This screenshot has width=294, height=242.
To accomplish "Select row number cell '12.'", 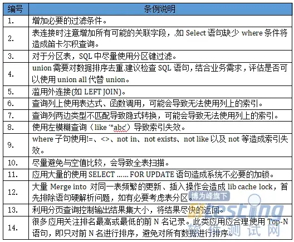I will [x=16, y=192].
